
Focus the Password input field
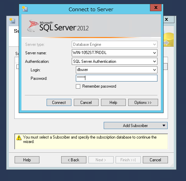click(x=117, y=78)
